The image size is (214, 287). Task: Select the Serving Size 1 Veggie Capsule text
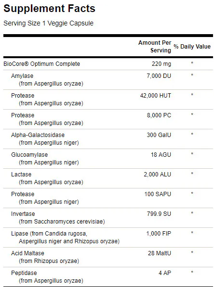coord(49,23)
